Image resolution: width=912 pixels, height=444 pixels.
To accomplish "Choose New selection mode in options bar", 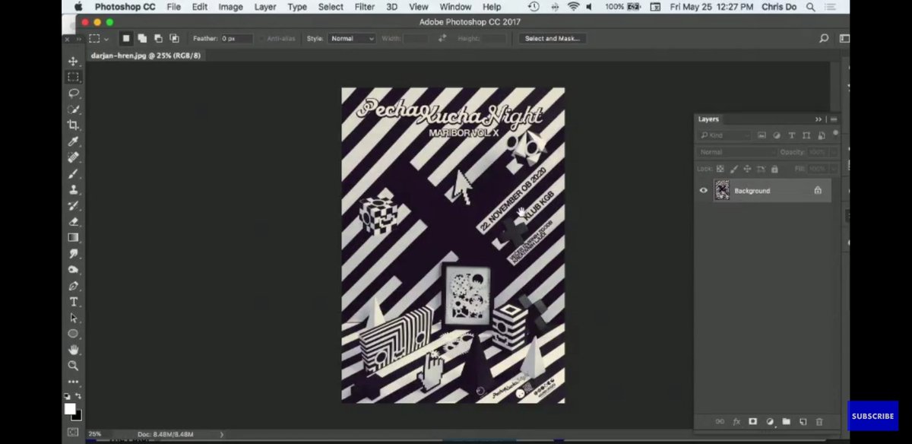I will click(x=126, y=38).
